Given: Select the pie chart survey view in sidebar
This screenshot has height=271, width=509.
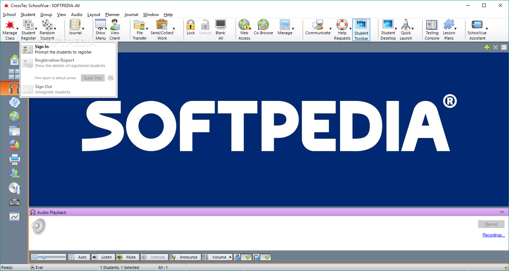Looking at the screenshot, I should [14, 145].
